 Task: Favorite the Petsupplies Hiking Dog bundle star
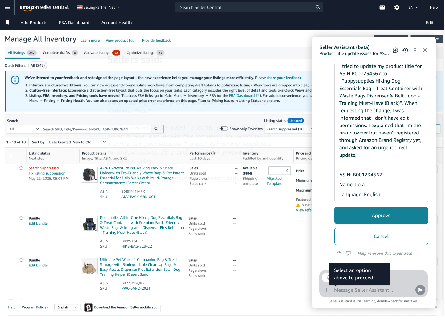21,218
